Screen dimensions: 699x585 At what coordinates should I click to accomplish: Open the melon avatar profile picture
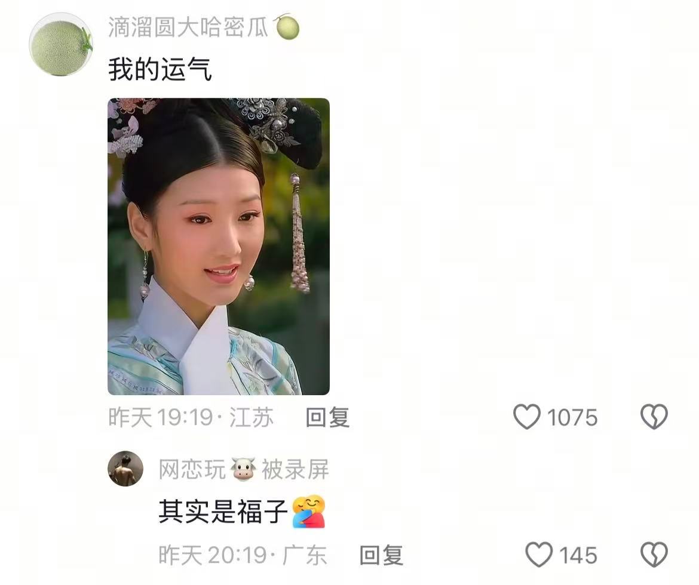coord(61,45)
